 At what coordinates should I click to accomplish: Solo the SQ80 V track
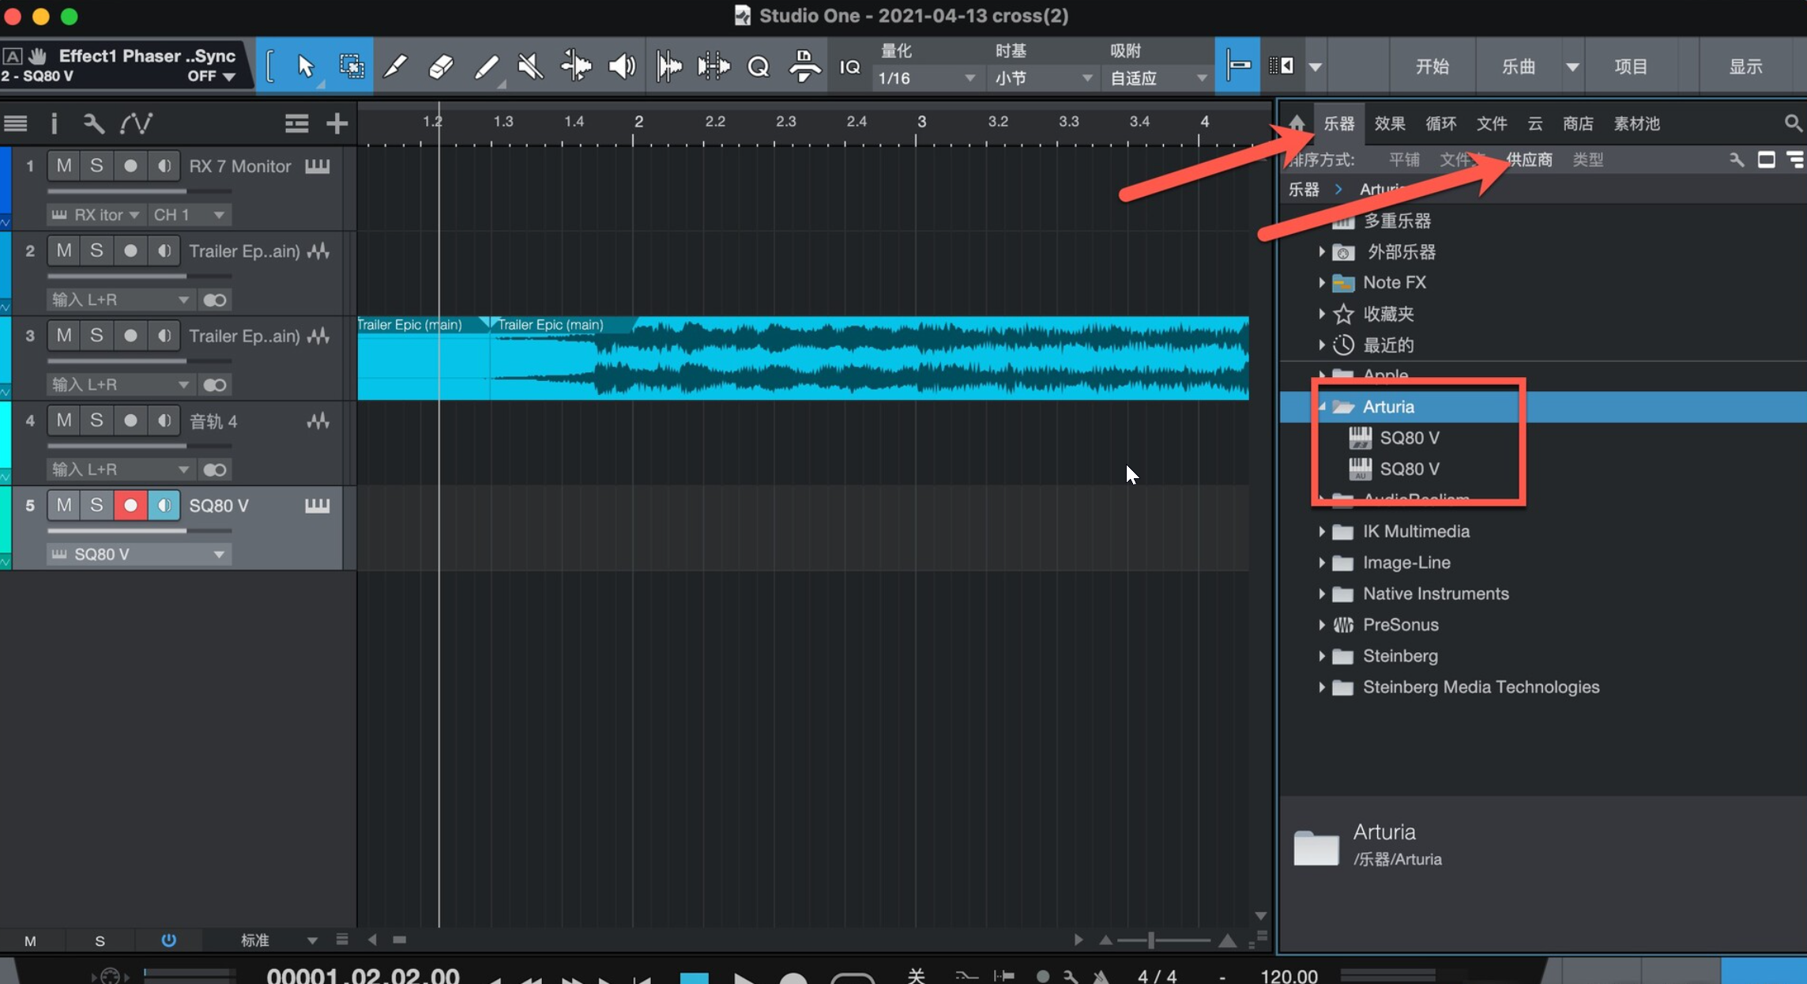point(96,505)
